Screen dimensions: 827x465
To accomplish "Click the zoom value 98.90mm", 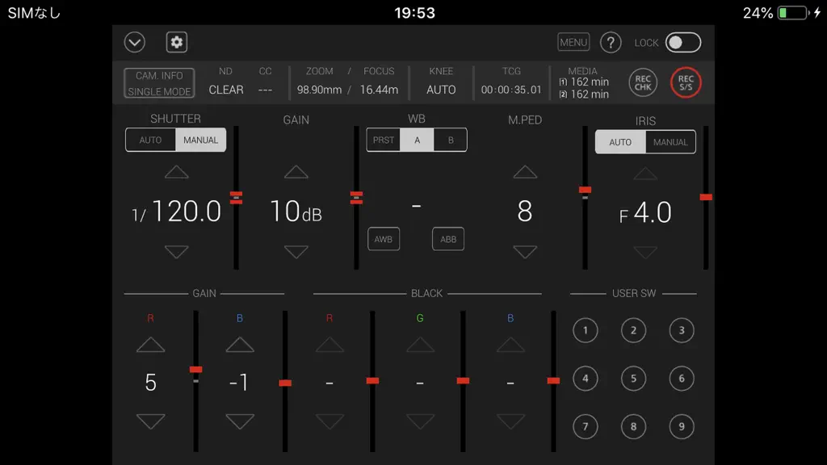I will coord(319,90).
